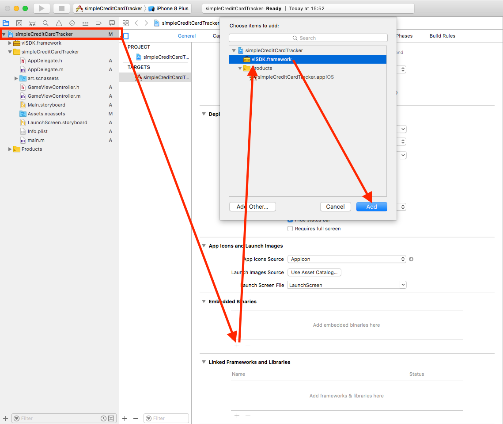503x424 pixels.
Task: Collapse the Embedded Binaries section
Action: [x=204, y=302]
